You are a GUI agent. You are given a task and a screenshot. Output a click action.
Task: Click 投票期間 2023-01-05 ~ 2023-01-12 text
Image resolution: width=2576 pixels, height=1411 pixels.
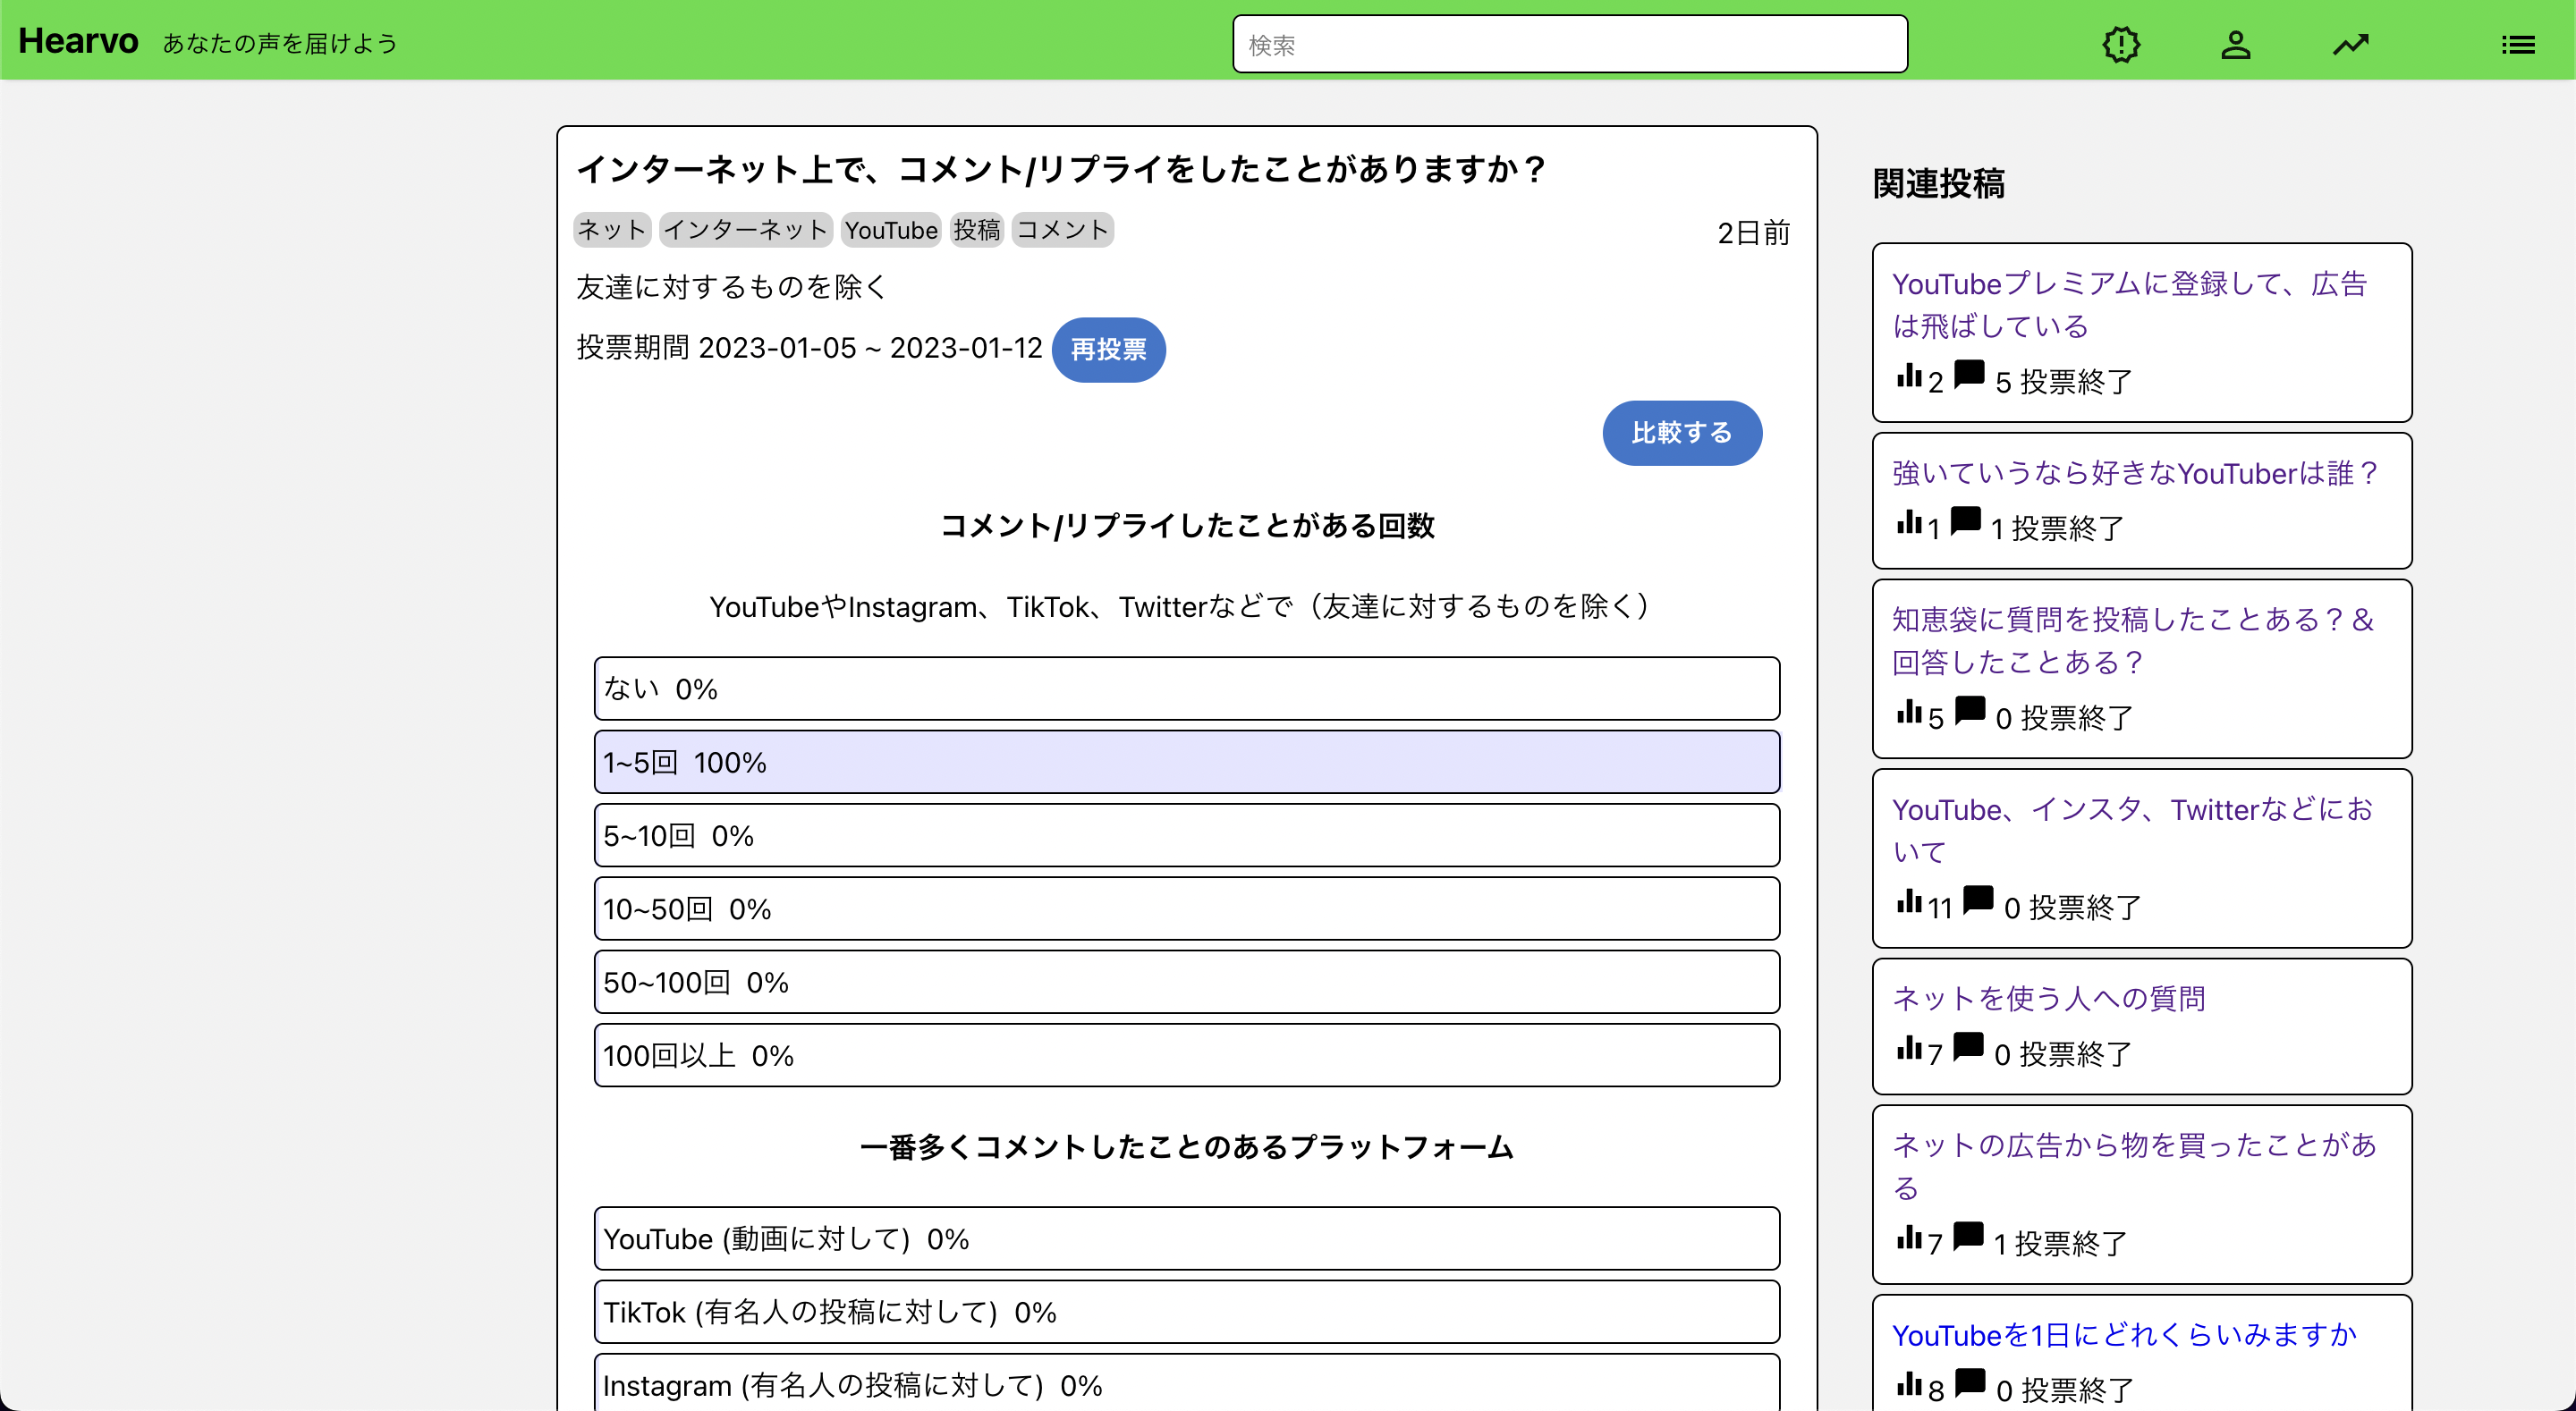(809, 348)
